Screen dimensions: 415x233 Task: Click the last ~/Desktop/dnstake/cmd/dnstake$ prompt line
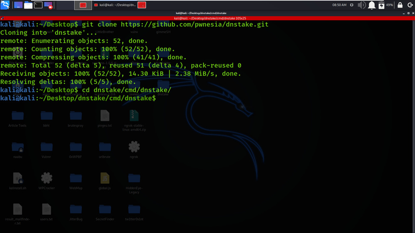coord(78,98)
